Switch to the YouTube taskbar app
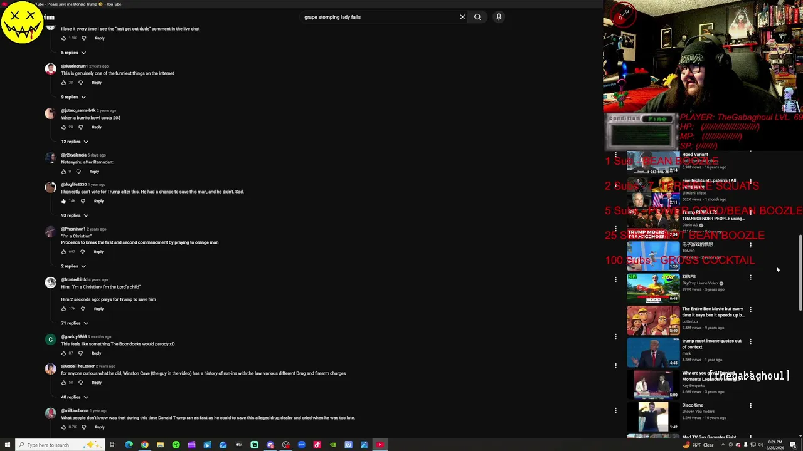 coord(380,445)
